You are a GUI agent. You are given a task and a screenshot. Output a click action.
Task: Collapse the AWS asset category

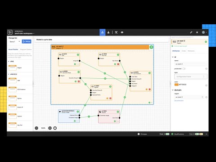pyautogui.click(x=9, y=61)
